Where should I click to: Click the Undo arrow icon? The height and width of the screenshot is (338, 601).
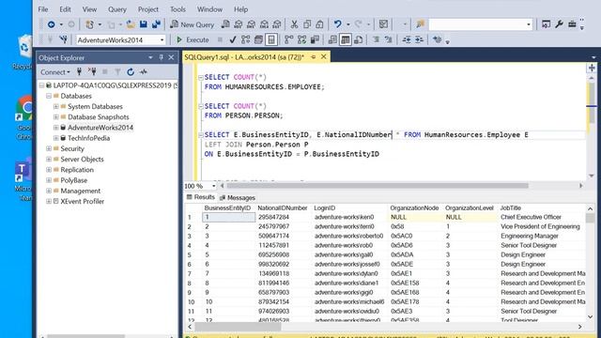pyautogui.click(x=338, y=24)
